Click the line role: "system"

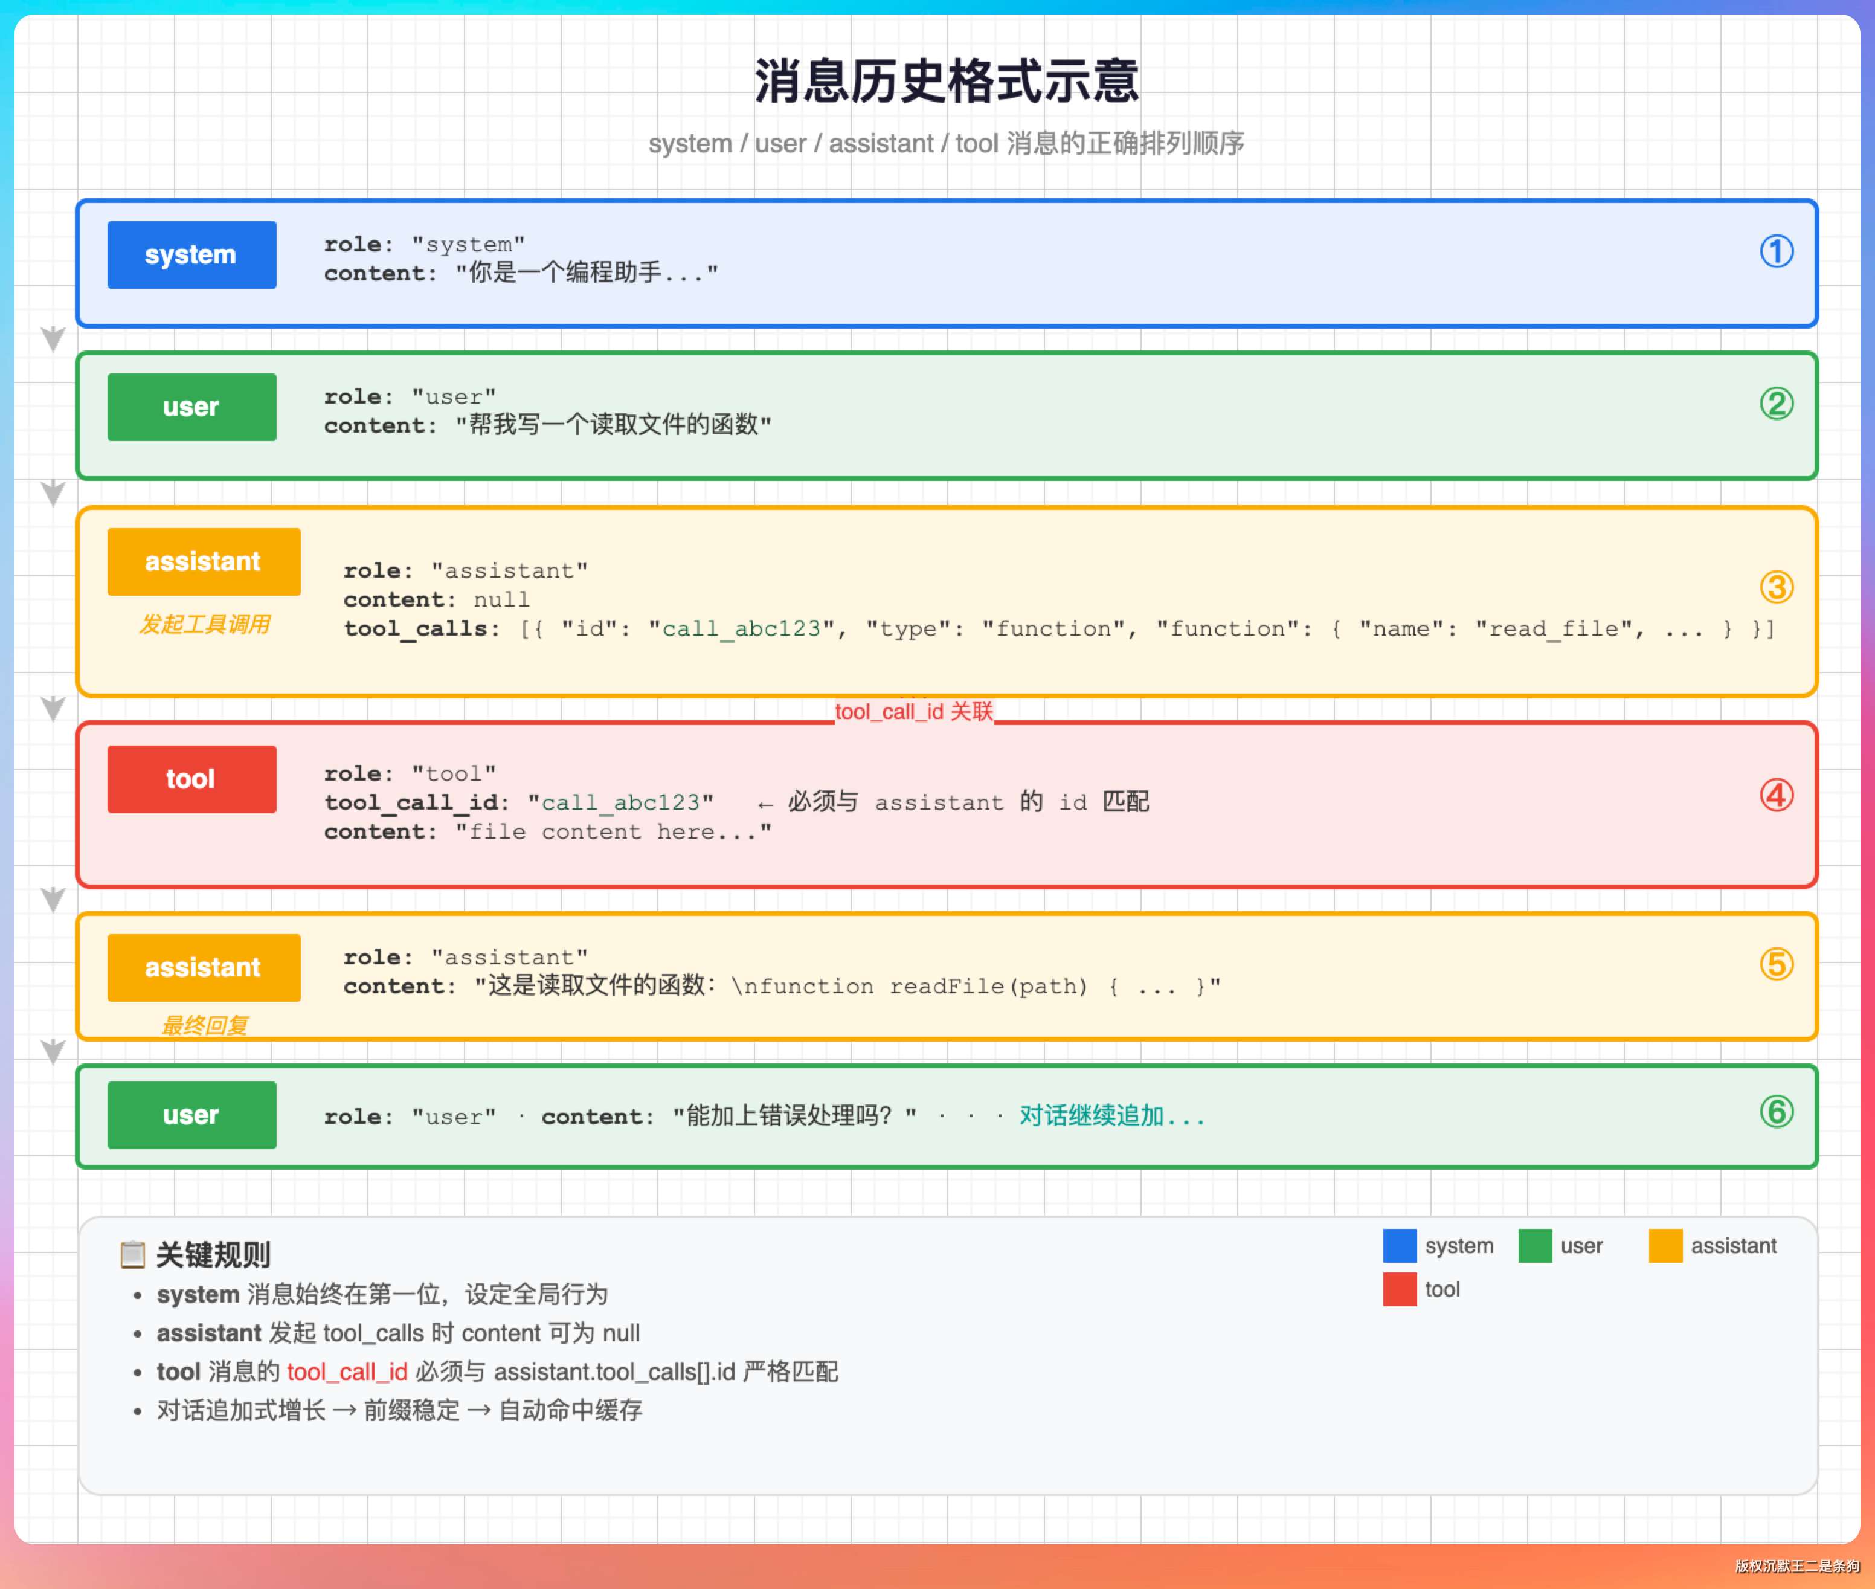[424, 244]
